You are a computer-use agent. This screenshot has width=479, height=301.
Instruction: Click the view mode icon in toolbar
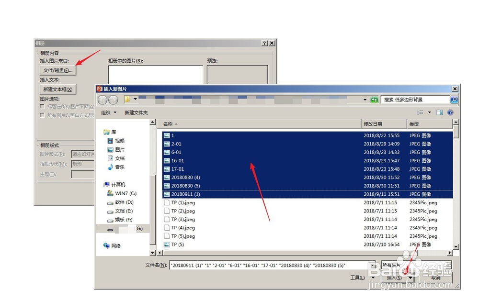point(421,112)
